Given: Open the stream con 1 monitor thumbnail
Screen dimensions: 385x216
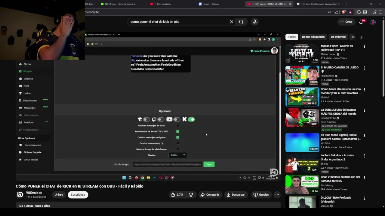Looking at the screenshot, I should pyautogui.click(x=302, y=97).
